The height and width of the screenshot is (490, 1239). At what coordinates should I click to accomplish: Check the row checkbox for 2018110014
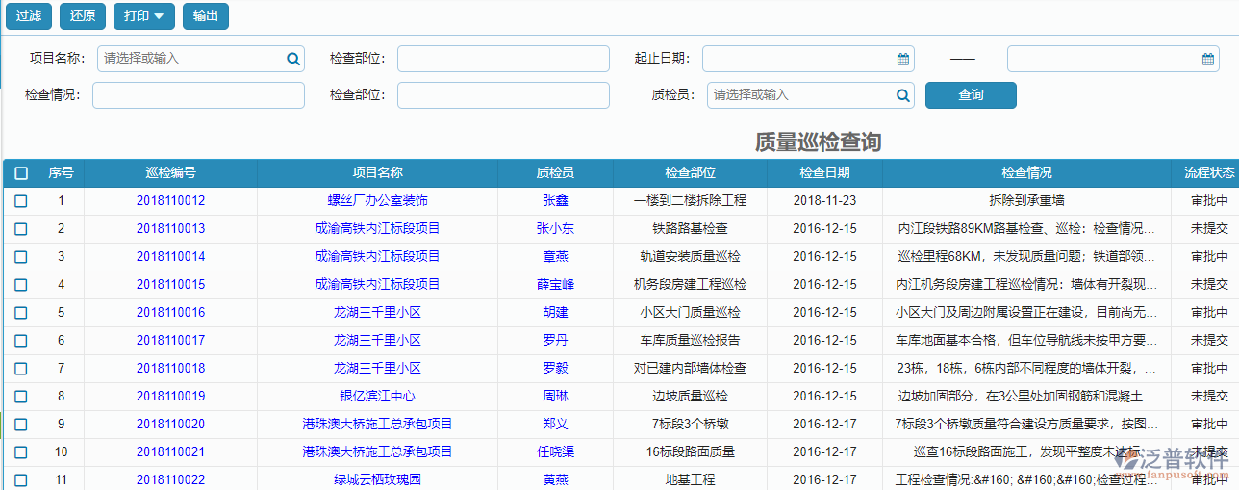point(20,257)
